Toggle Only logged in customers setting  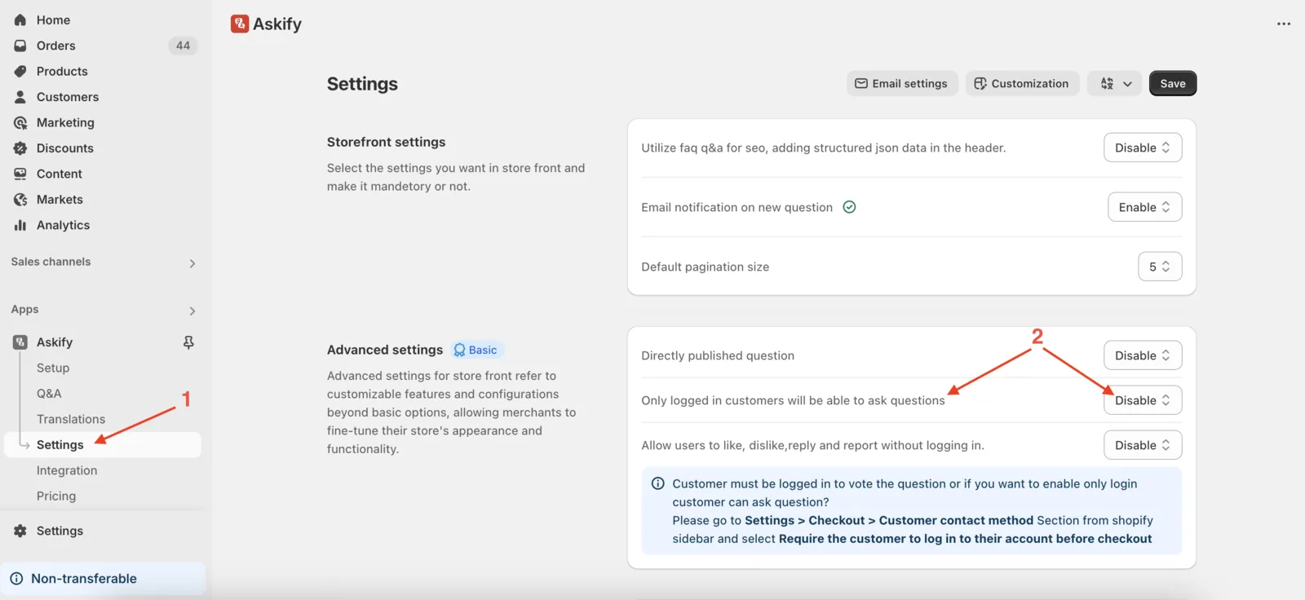tap(1143, 400)
